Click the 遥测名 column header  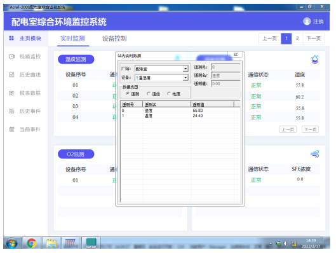[166, 104]
